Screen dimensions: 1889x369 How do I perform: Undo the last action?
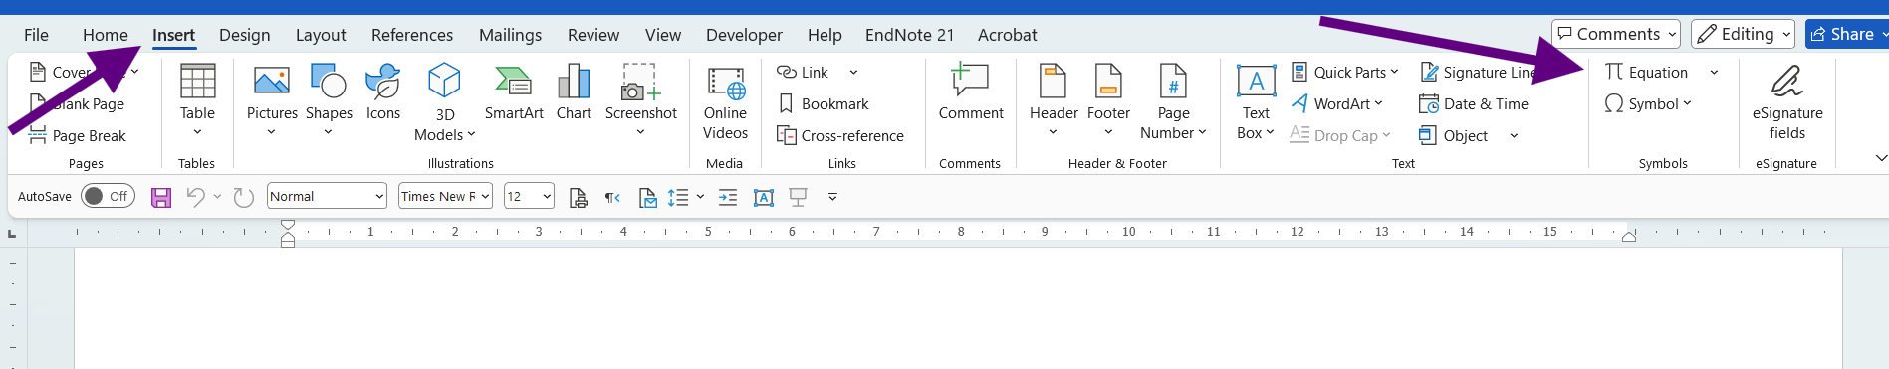195,197
